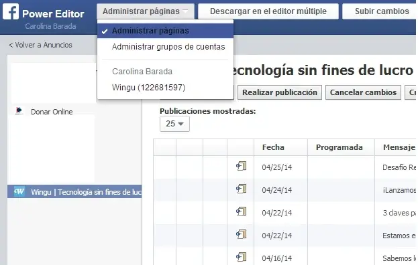The image size is (418, 265).
Task: Open the message starting with 3 claves
Action: pyautogui.click(x=399, y=213)
